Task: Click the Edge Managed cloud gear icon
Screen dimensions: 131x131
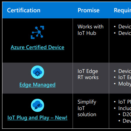Action: 37,72
